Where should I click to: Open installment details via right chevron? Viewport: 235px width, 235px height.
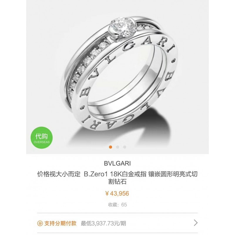(x=196, y=223)
